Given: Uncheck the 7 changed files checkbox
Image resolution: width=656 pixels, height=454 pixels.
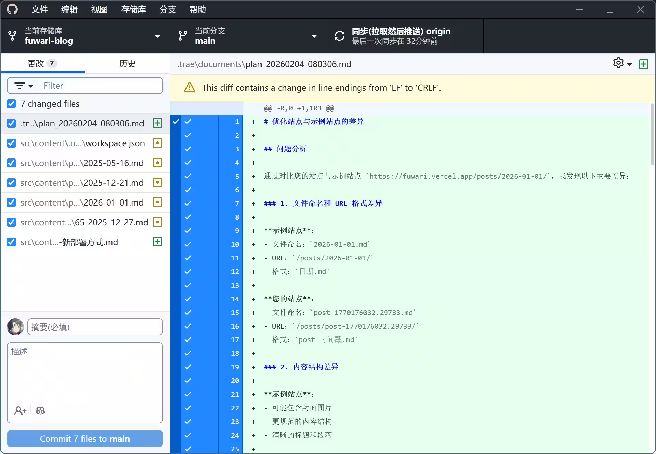Looking at the screenshot, I should 11,104.
